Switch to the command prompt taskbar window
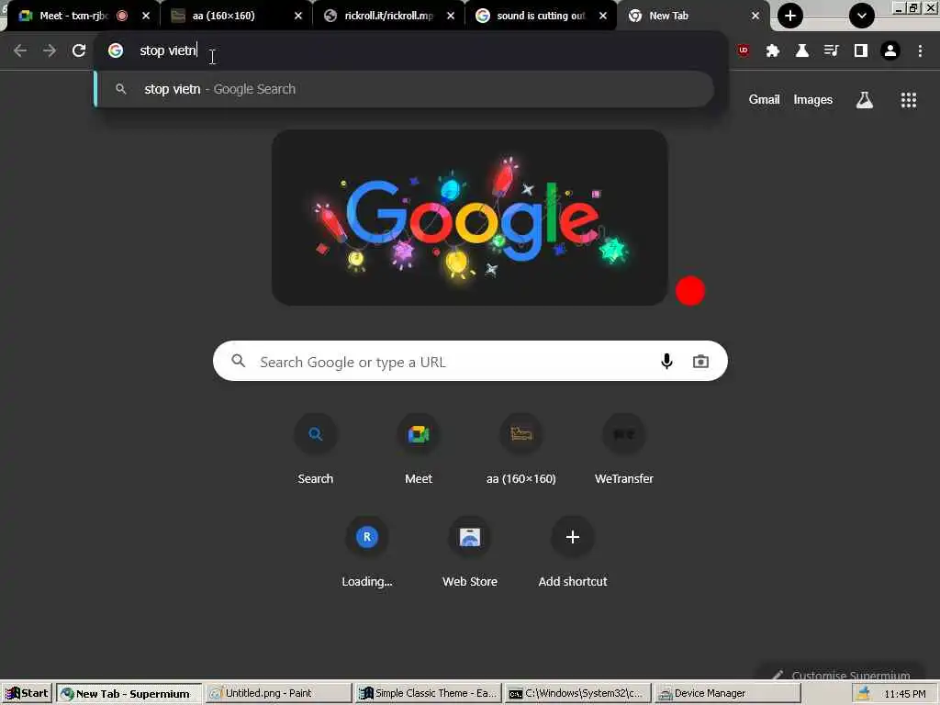940x705 pixels. pyautogui.click(x=577, y=694)
